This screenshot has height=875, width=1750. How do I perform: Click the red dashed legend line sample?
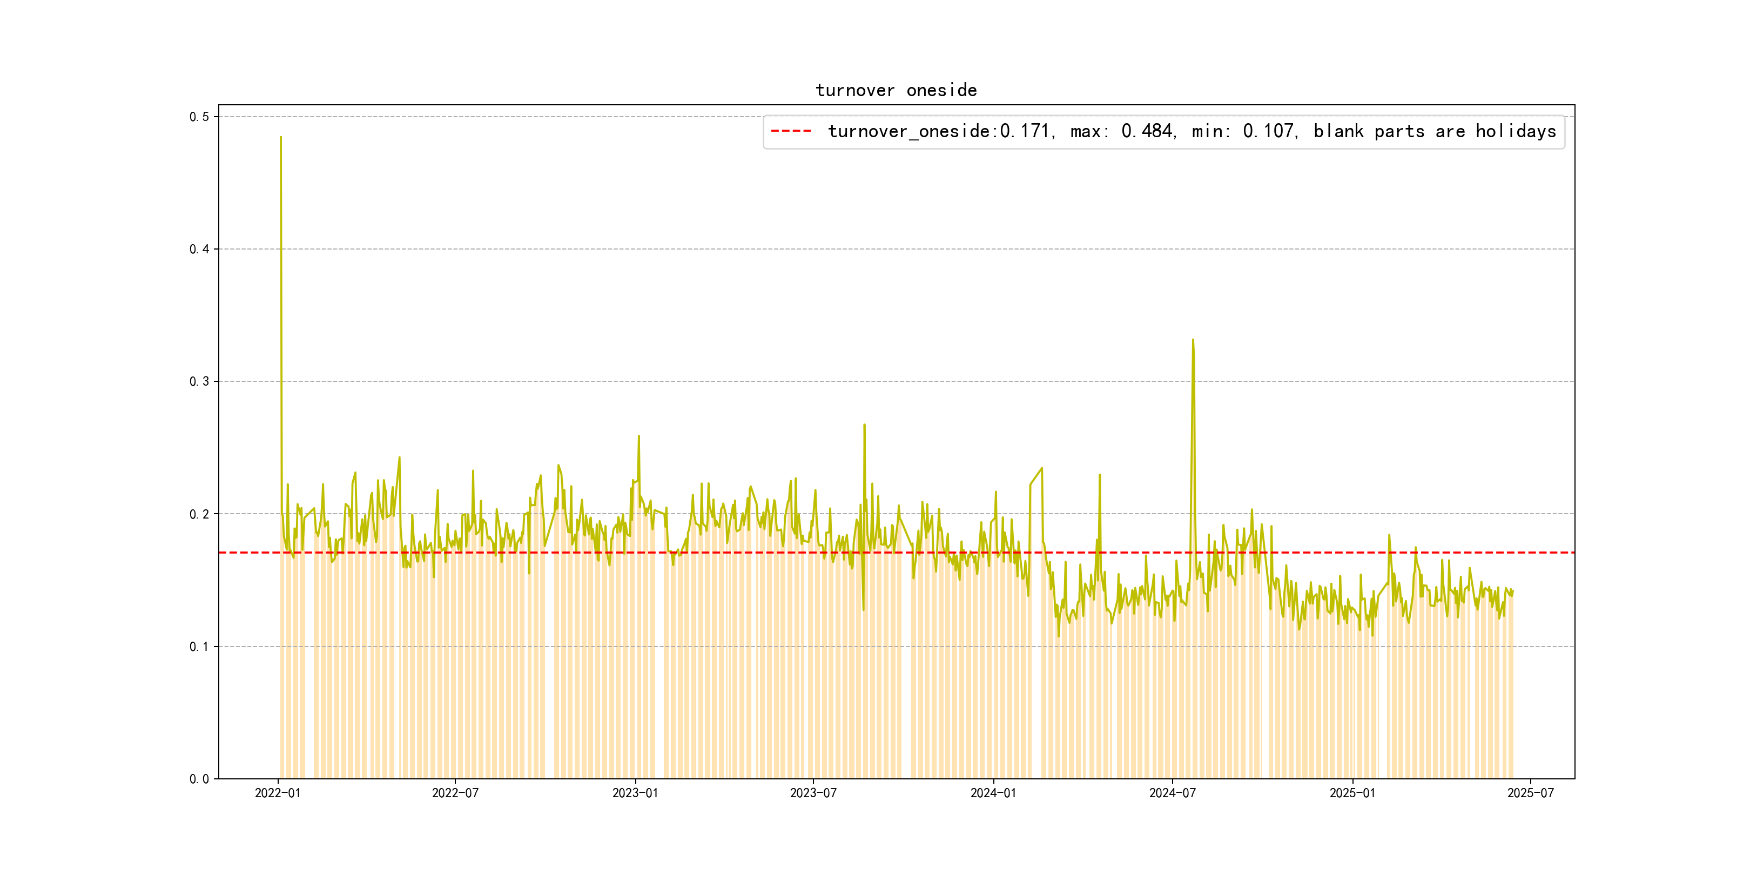coord(791,131)
